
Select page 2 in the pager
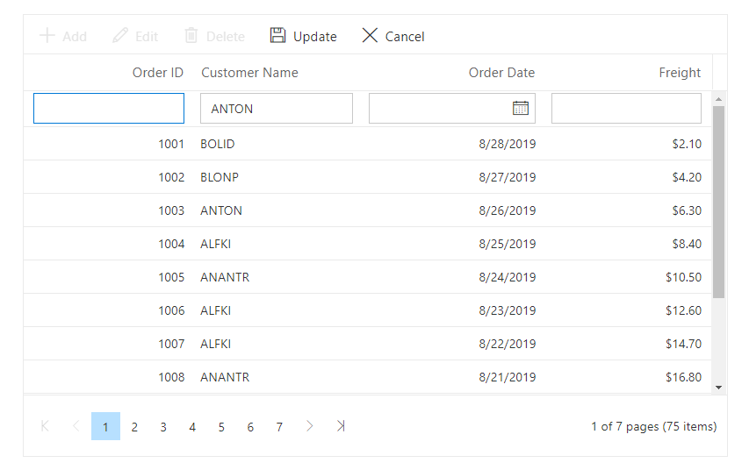click(x=134, y=426)
